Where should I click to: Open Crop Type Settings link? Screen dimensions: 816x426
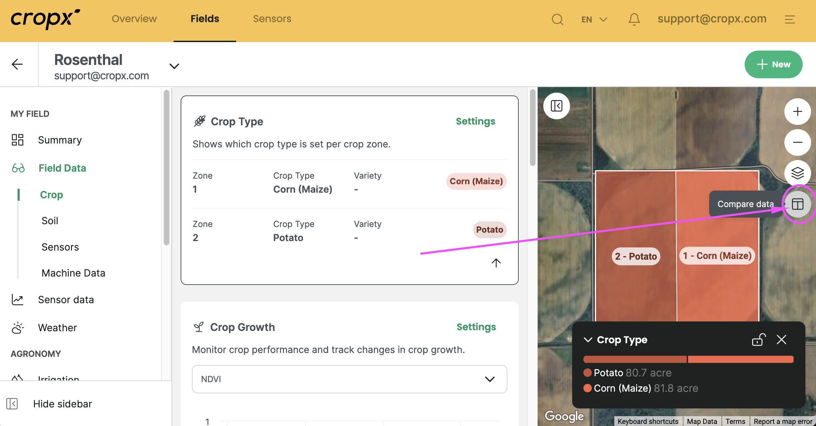(x=475, y=121)
